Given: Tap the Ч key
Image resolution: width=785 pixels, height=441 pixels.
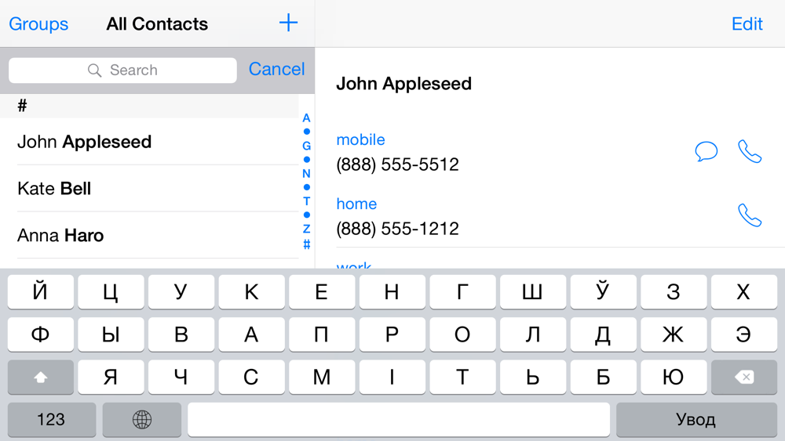Looking at the screenshot, I should click(x=181, y=377).
